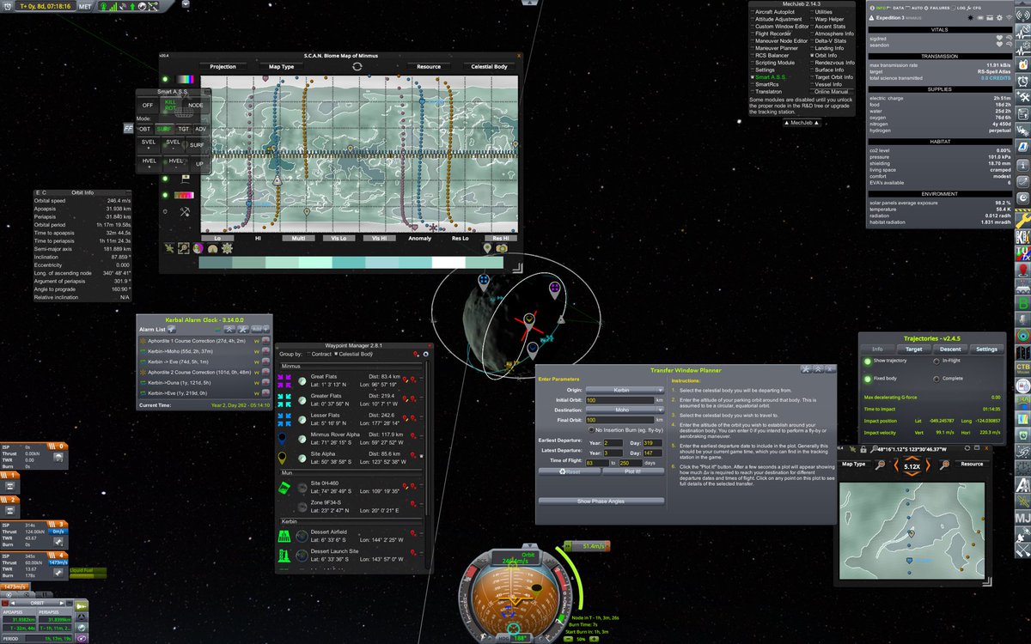Screen dimensions: 1031x644
Task: Click the Plot It! button
Action: tap(633, 471)
